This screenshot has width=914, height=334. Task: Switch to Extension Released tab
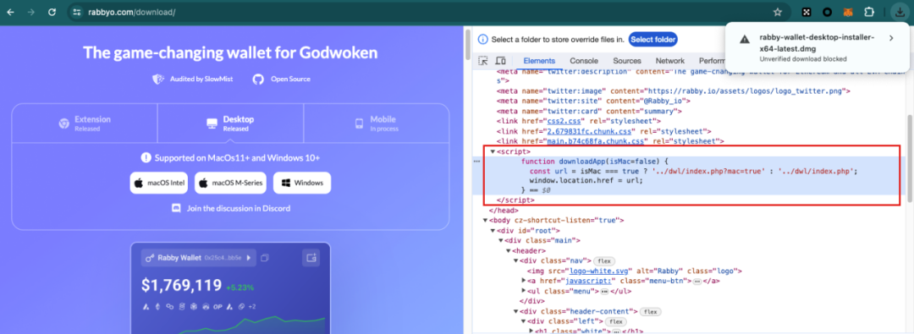pos(85,123)
